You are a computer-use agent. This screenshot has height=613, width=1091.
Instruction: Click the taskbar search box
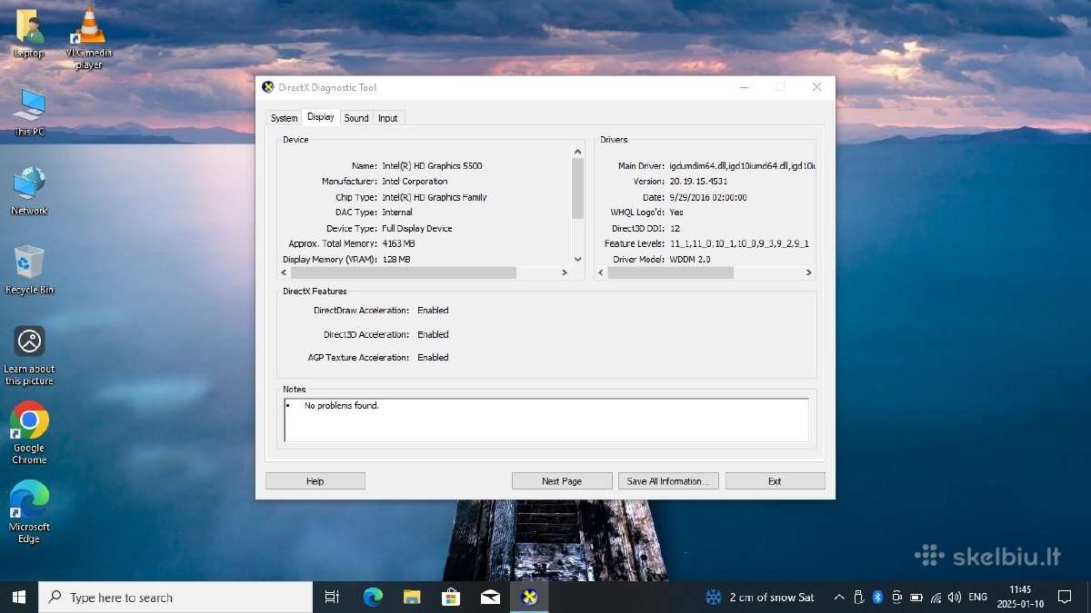click(x=175, y=597)
